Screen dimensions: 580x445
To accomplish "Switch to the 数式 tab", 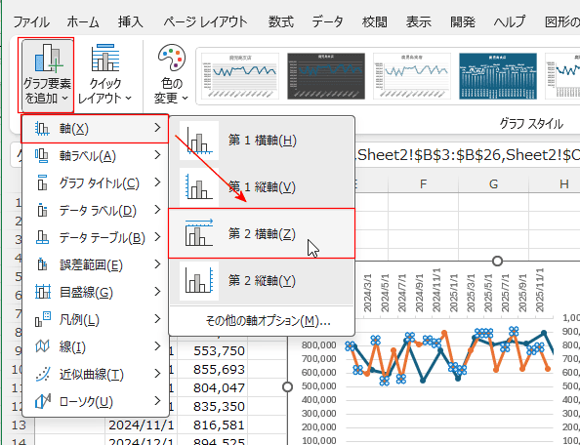I will [281, 22].
